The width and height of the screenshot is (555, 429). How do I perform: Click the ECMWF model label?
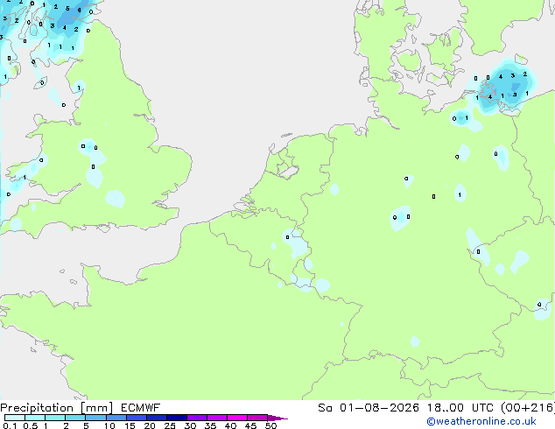141,408
